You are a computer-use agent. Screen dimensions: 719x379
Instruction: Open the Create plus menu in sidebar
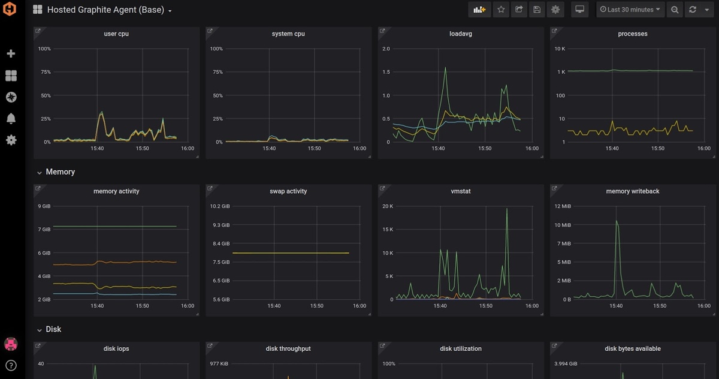click(x=11, y=54)
